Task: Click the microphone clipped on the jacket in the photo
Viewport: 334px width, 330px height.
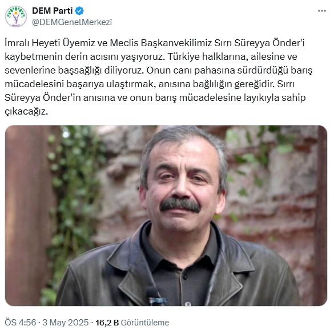Action: [155, 296]
